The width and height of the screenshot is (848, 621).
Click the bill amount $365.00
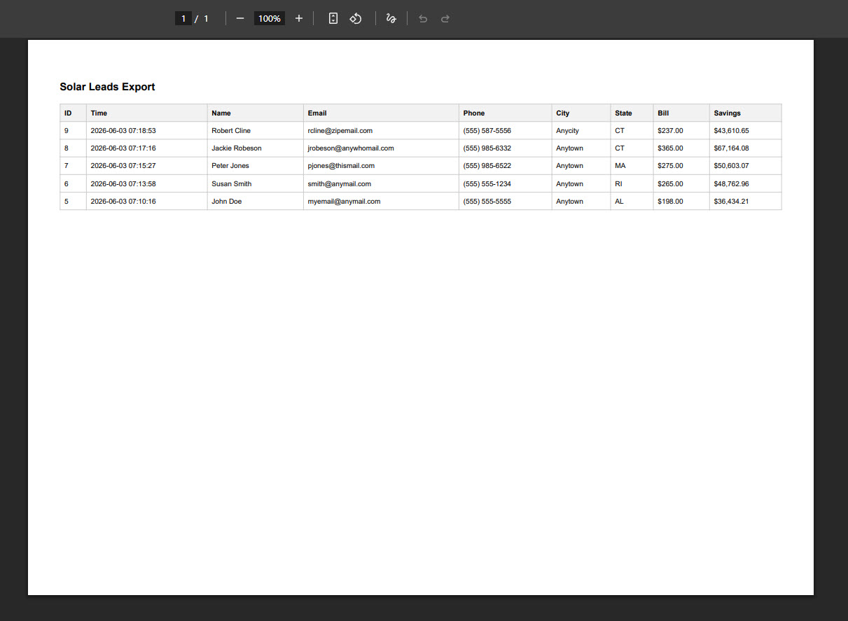(x=670, y=148)
